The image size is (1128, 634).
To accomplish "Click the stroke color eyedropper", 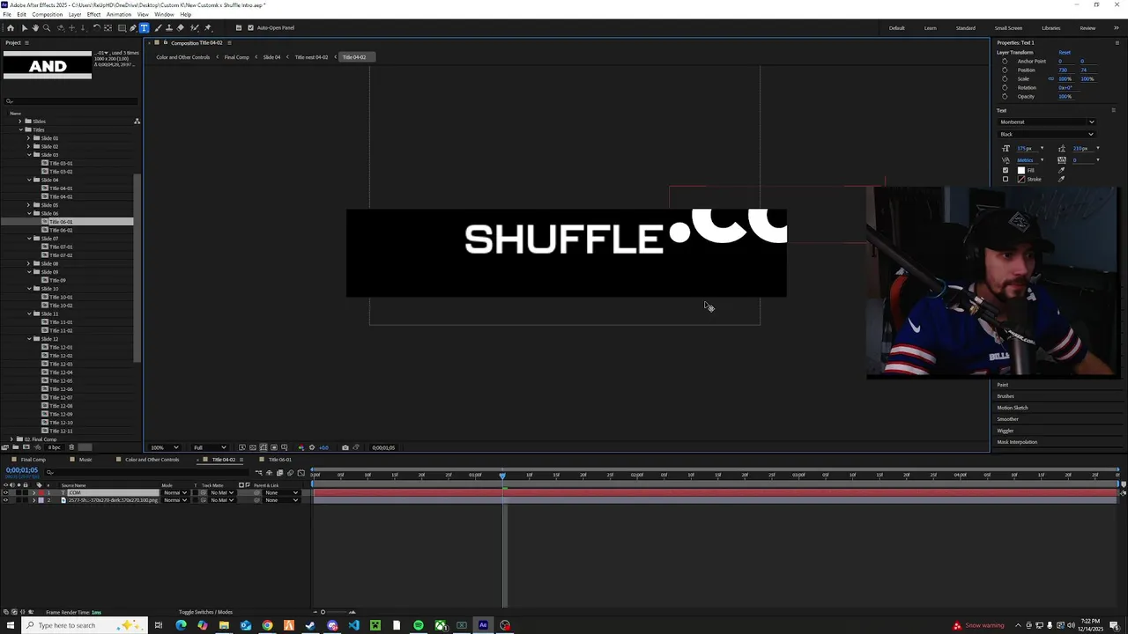I will pyautogui.click(x=1061, y=179).
